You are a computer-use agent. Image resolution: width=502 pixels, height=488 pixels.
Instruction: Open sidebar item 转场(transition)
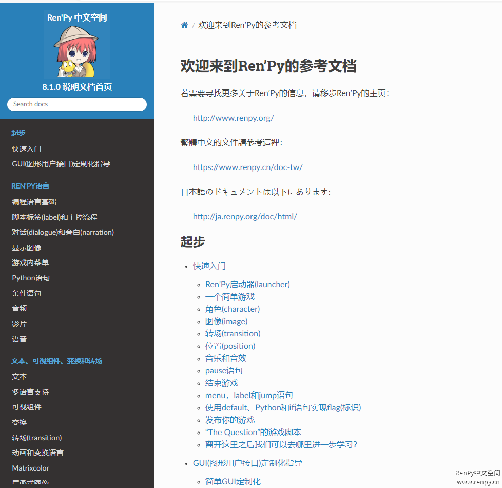tap(37, 438)
